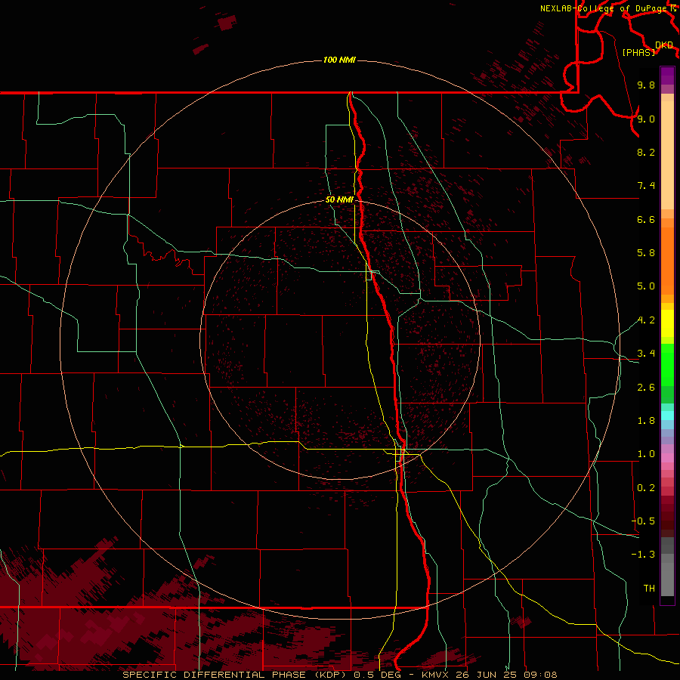This screenshot has height=680, width=680.
Task: Select the 3.4 scale value
Action: tap(646, 354)
